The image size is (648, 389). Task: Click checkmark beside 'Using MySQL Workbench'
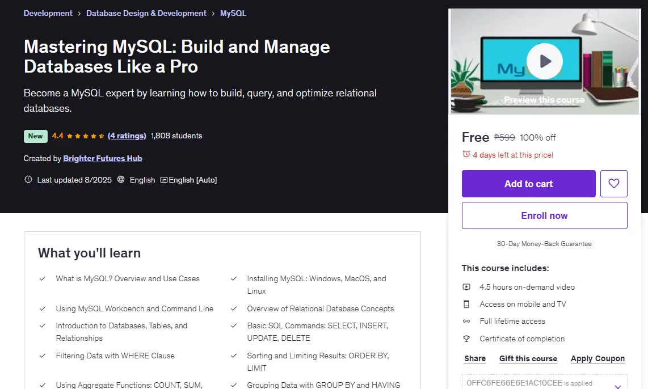[x=43, y=309]
